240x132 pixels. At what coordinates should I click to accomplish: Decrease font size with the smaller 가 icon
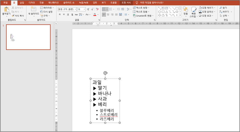tap(92, 9)
